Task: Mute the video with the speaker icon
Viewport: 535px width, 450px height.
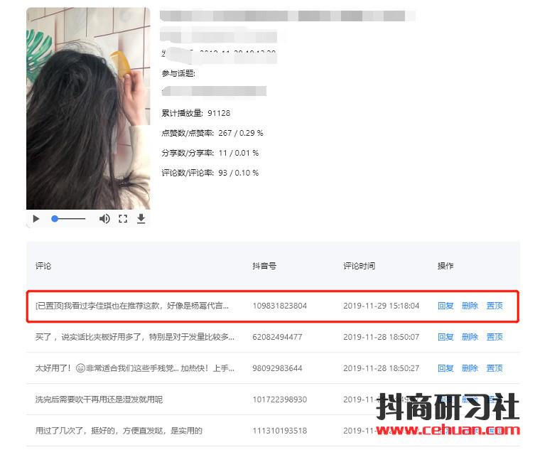Action: coord(104,219)
